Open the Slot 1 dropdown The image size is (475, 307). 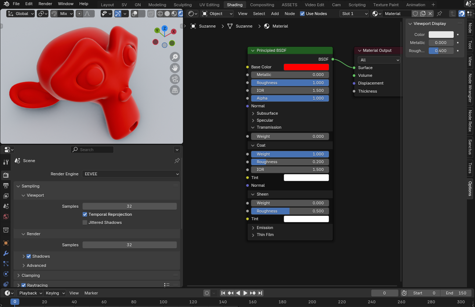tap(354, 14)
